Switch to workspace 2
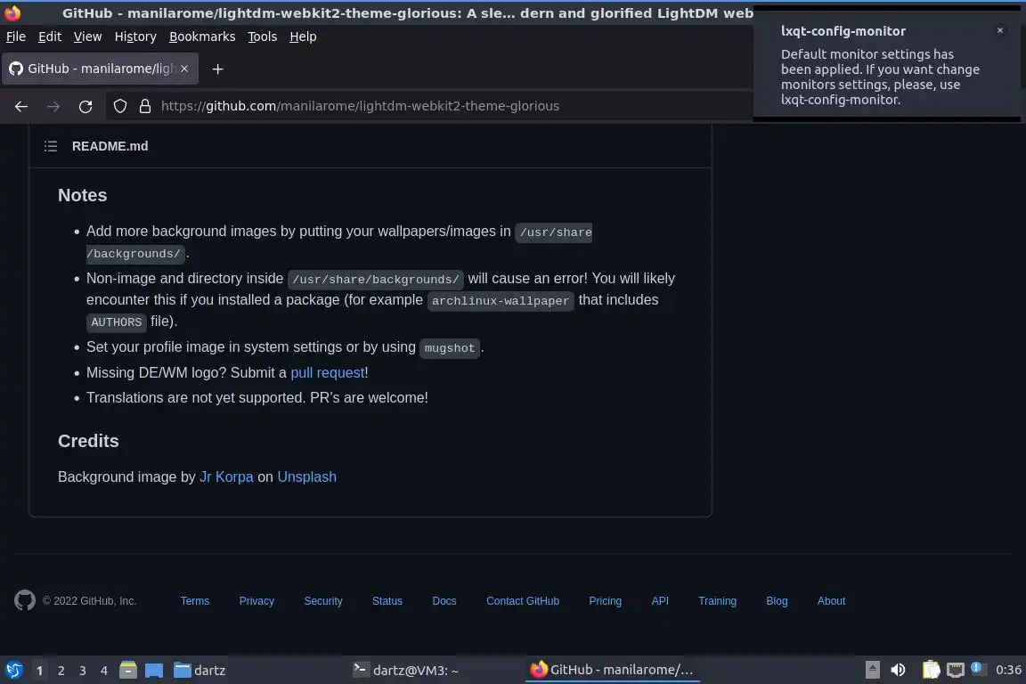Image resolution: width=1026 pixels, height=684 pixels. (x=61, y=671)
